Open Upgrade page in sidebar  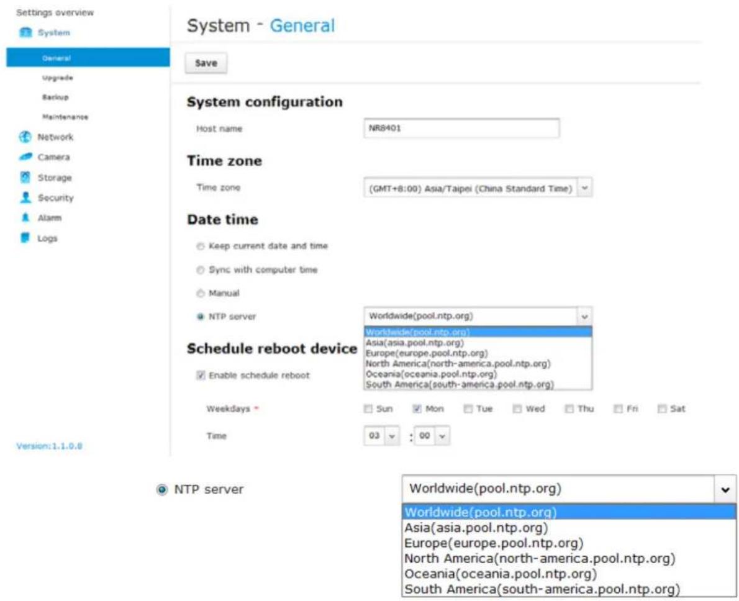tap(58, 78)
